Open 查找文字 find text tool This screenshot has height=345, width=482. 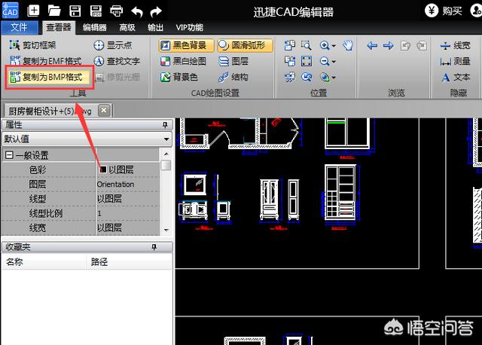pyautogui.click(x=117, y=61)
